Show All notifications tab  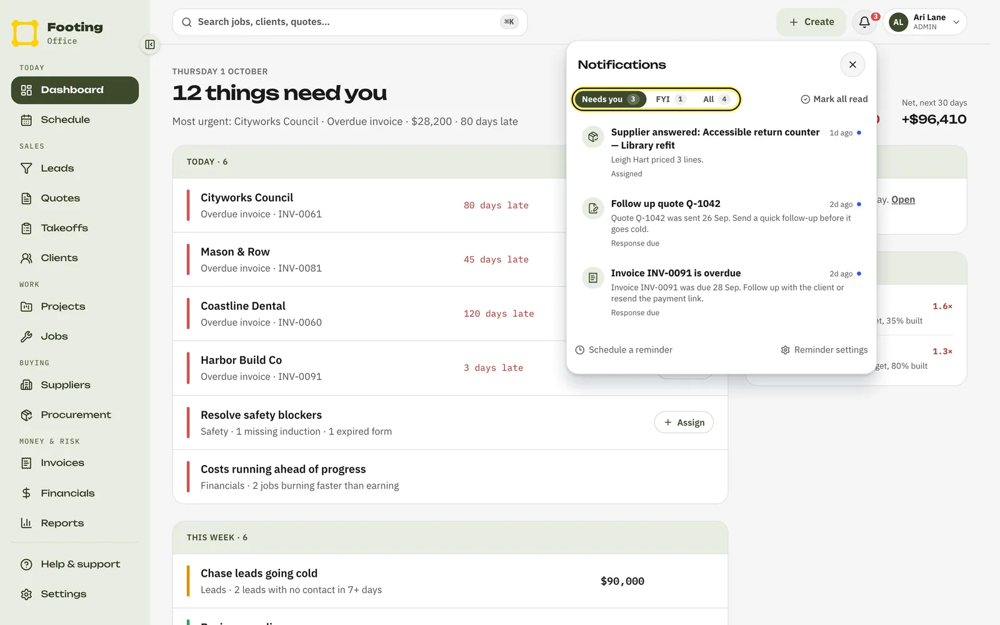pos(716,99)
